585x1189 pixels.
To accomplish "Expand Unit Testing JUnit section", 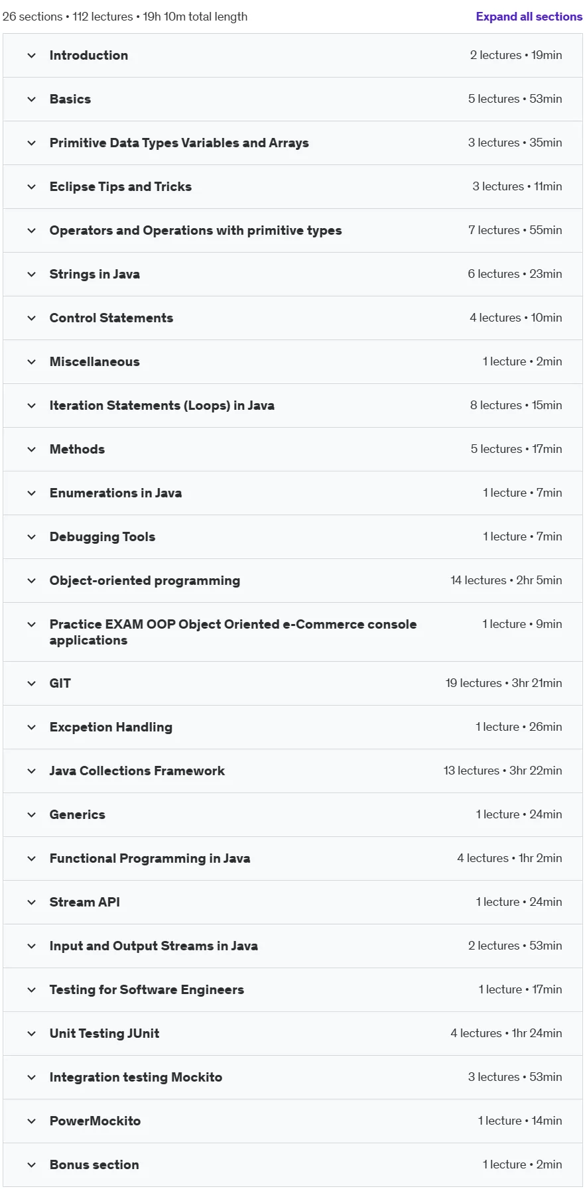I will click(x=292, y=1034).
